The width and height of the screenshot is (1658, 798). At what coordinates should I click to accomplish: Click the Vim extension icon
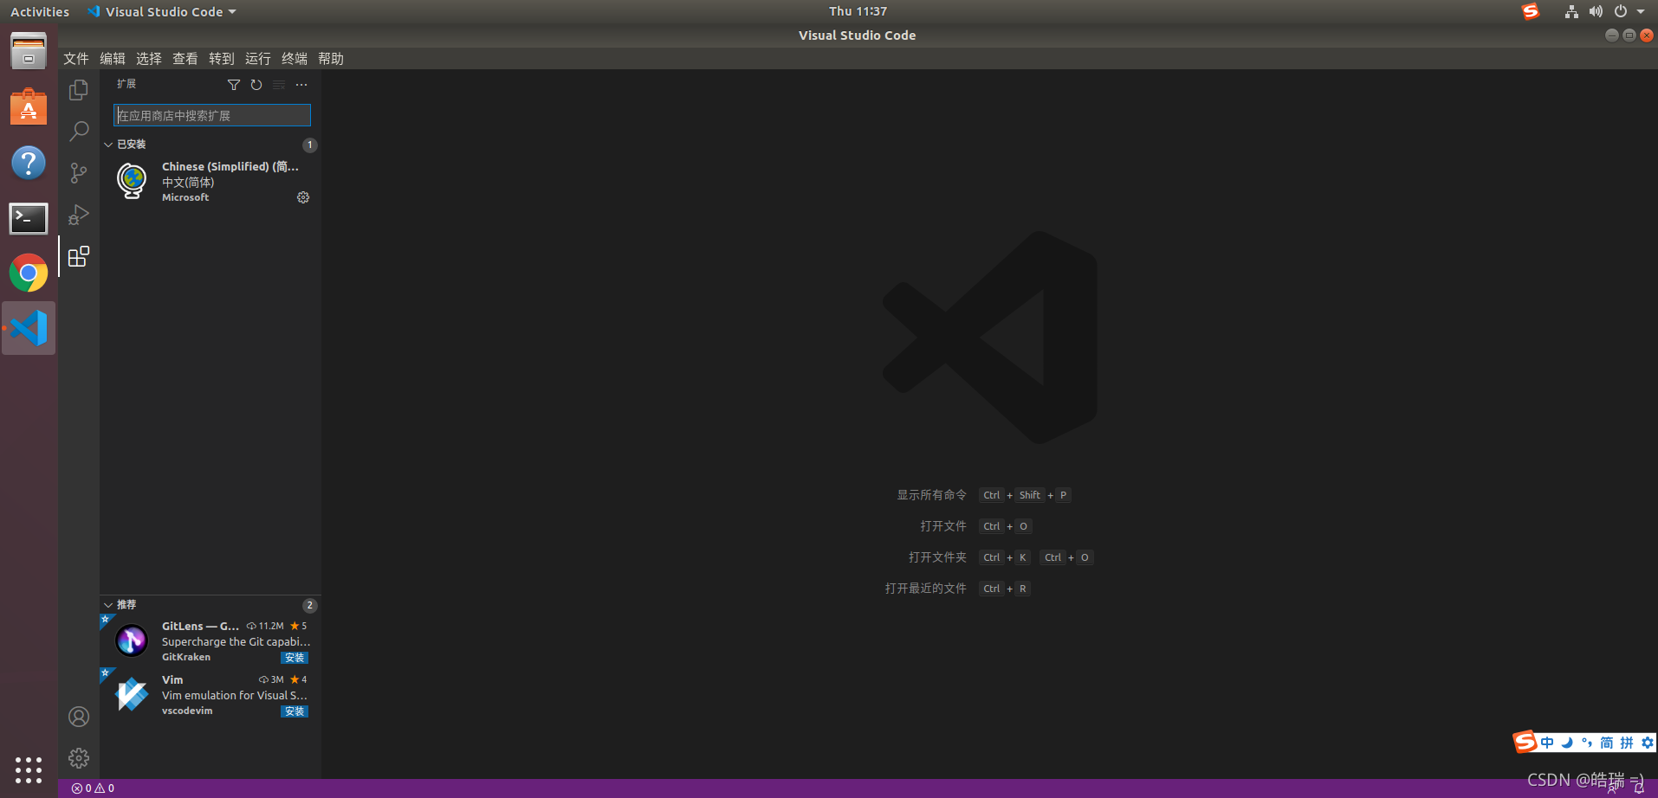click(132, 694)
